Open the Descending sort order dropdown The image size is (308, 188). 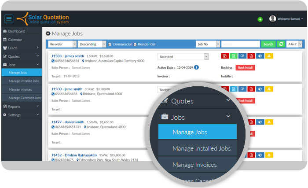tap(92, 44)
